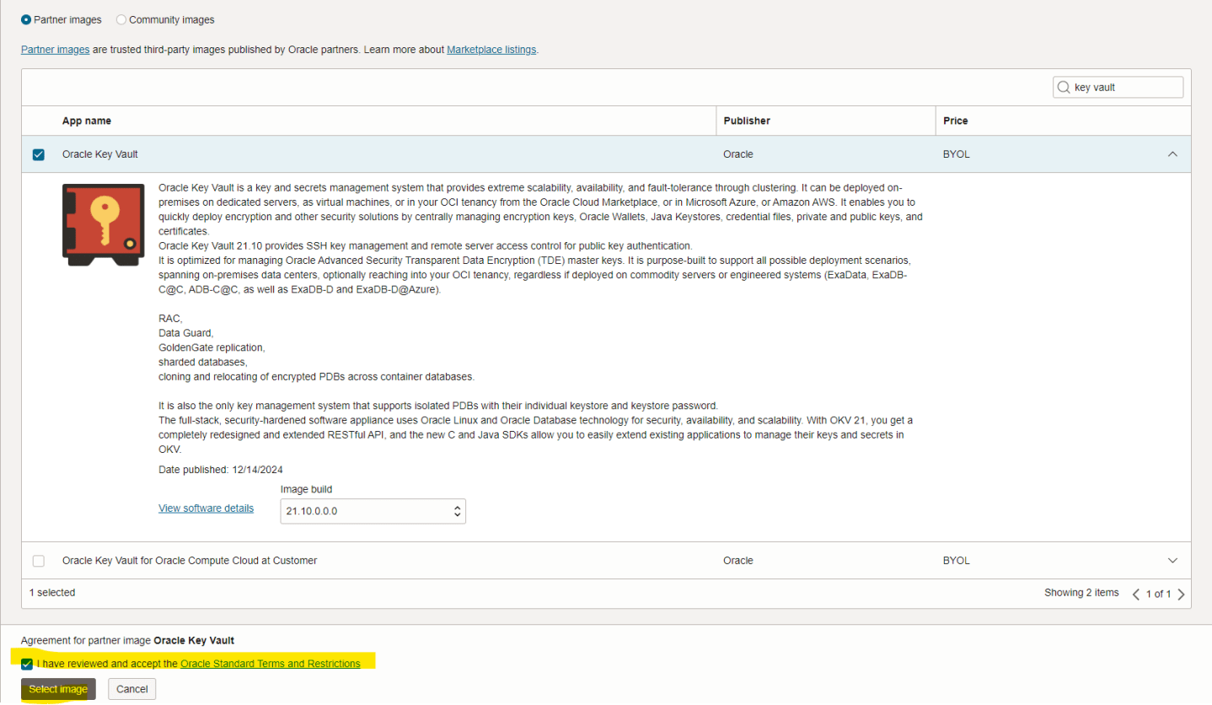Click the Partner images hyperlink
The width and height of the screenshot is (1212, 705).
point(55,49)
